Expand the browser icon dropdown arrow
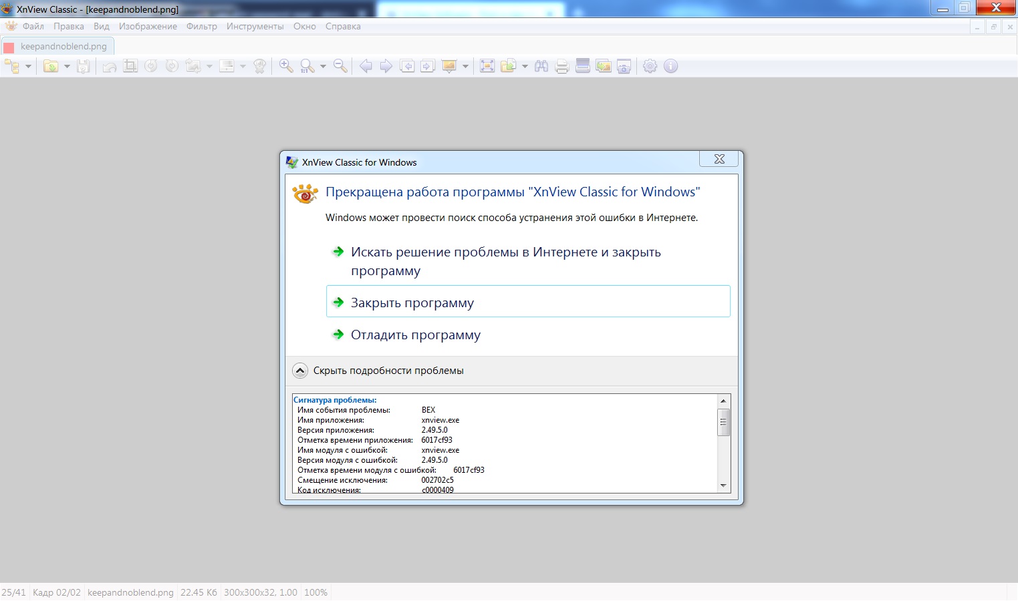This screenshot has height=601, width=1018. pyautogui.click(x=28, y=66)
